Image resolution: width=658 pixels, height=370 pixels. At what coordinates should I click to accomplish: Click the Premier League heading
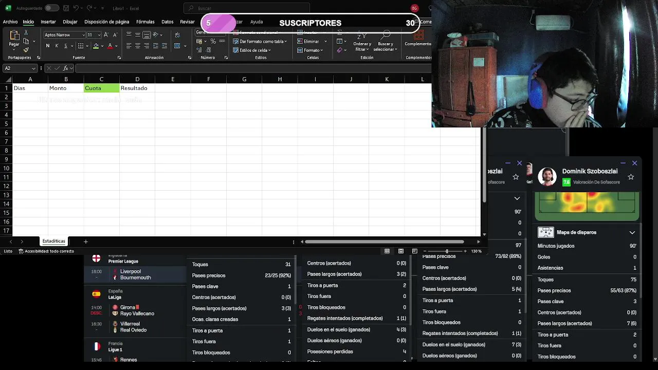point(123,261)
